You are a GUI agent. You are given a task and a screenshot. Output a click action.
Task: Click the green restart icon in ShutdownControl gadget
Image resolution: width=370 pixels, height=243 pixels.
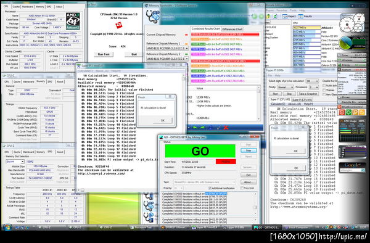coord(348,112)
